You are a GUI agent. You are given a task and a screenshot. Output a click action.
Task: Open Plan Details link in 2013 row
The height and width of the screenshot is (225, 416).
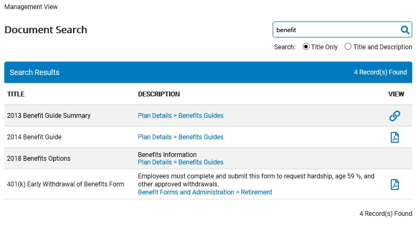[155, 116]
